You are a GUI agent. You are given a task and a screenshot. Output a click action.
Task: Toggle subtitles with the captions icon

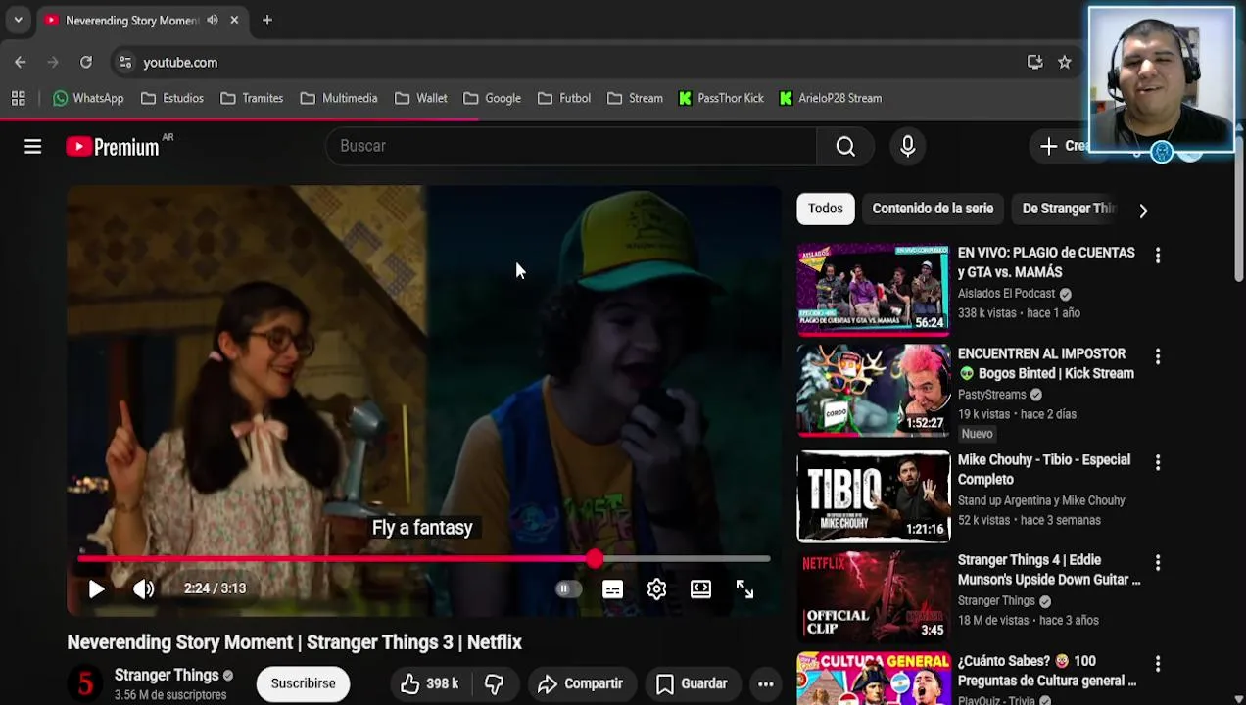tap(612, 589)
